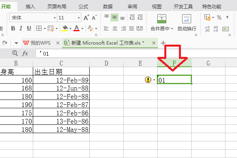Open alignment settings dialog launcher
This screenshot has height=158, width=237.
tap(196, 35)
